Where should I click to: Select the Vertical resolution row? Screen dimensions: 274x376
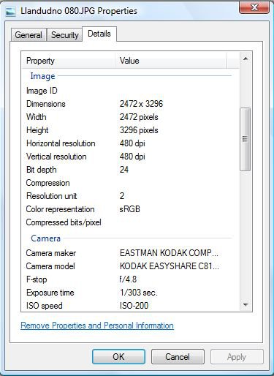[x=131, y=157]
